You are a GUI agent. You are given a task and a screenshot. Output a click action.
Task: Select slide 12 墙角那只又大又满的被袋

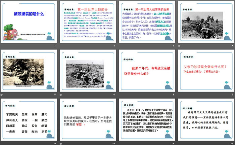click(x=206, y=120)
